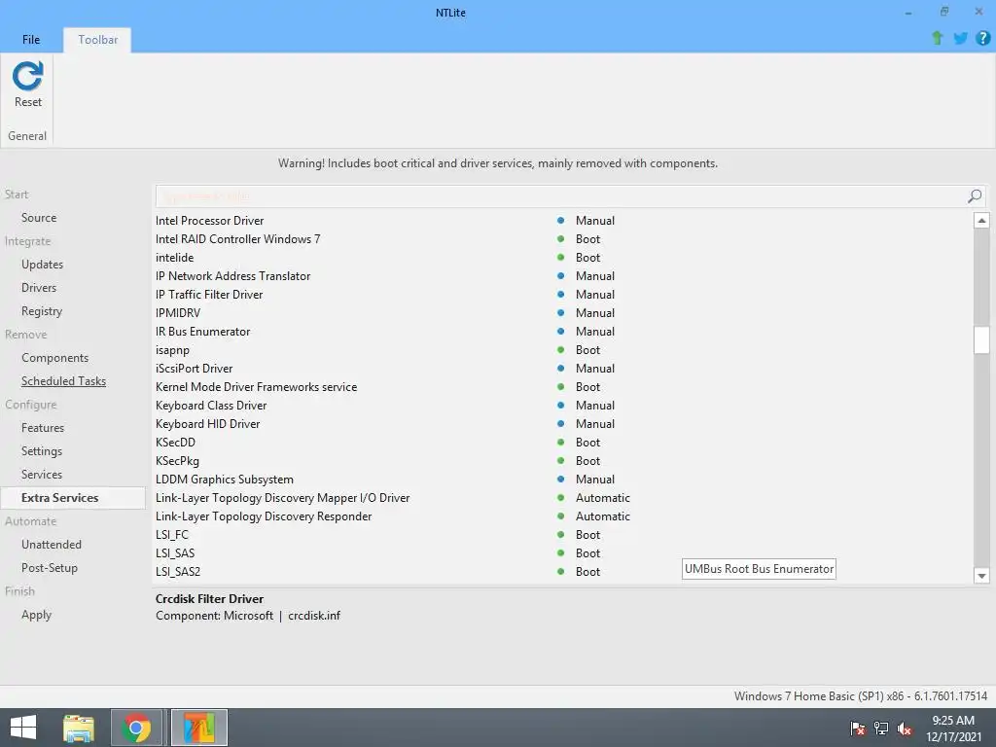Select the Keyboard HID Driver row
This screenshot has width=996, height=747.
(563, 424)
